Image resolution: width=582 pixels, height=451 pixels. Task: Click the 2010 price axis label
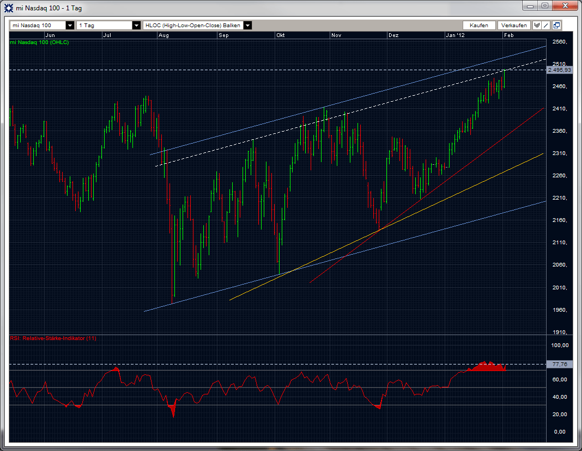[x=559, y=288]
